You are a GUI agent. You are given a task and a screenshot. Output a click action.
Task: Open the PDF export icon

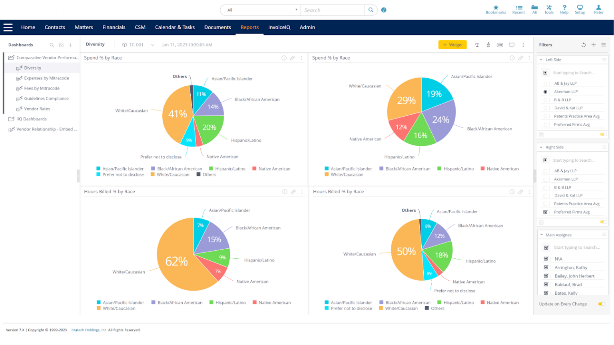500,45
